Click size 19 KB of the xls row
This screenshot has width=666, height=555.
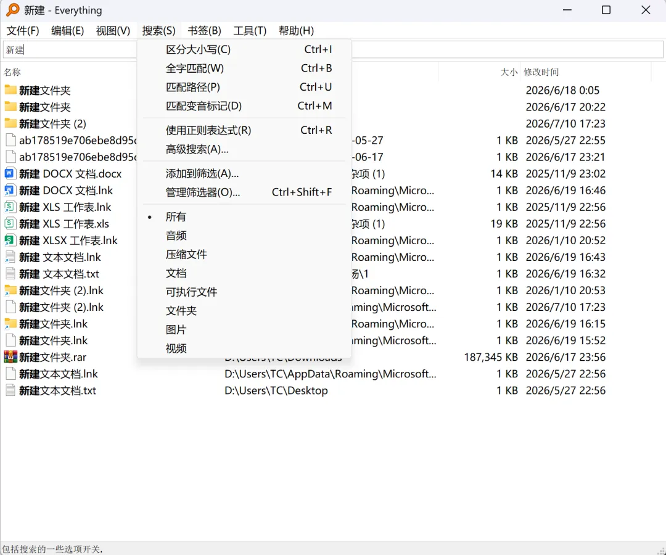[504, 224]
